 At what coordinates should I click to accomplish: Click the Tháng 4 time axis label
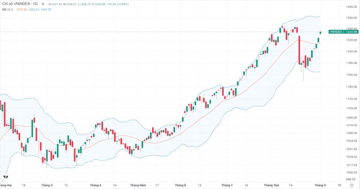pyautogui.click(x=96, y=185)
